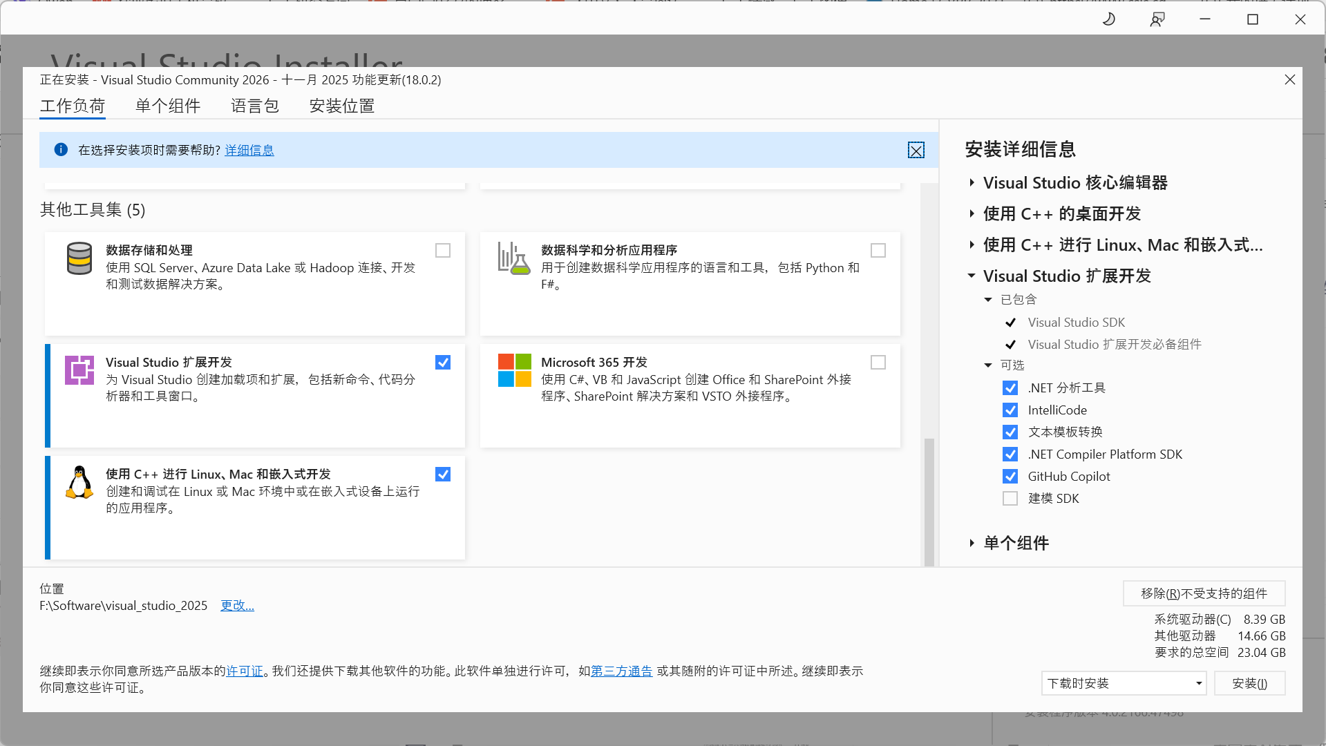Click the 安装详细信息 heading
This screenshot has width=1326, height=746.
coord(1020,150)
